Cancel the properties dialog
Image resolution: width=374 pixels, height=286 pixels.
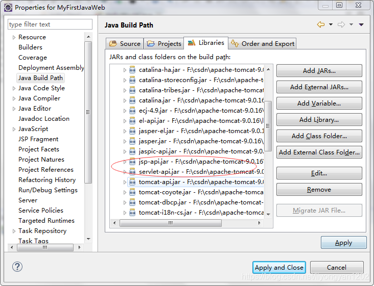point(337,268)
